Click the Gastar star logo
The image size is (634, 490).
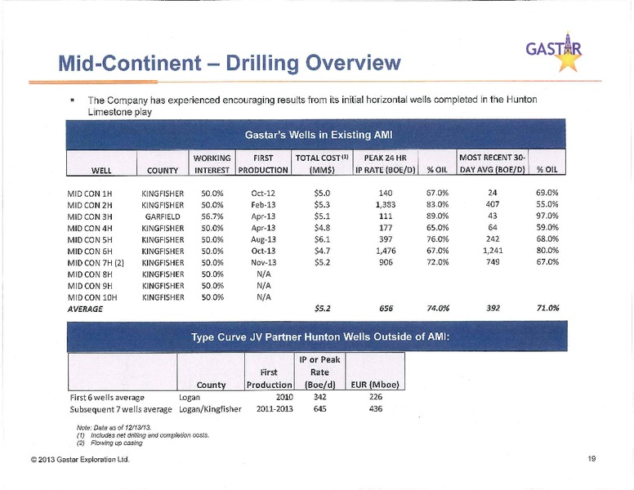554,51
